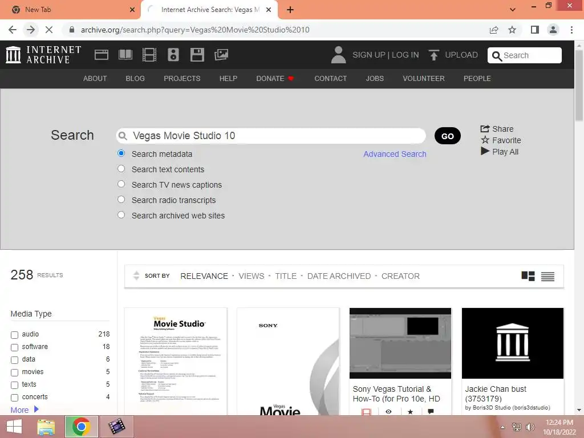This screenshot has height=438, width=584.
Task: Select Search archived web sites option
Action: [x=121, y=215]
